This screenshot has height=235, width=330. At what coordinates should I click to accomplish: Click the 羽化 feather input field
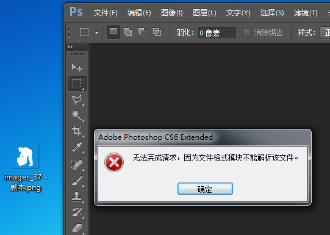point(217,32)
